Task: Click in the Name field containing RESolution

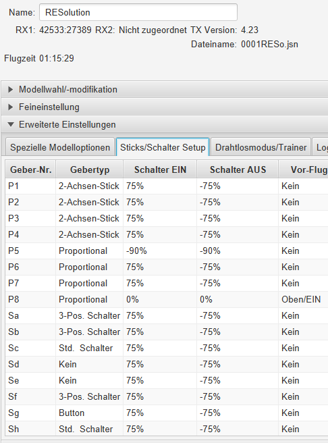Action: pos(138,12)
